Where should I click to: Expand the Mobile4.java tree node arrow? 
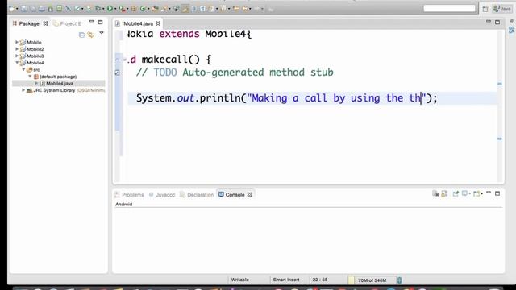click(x=36, y=84)
